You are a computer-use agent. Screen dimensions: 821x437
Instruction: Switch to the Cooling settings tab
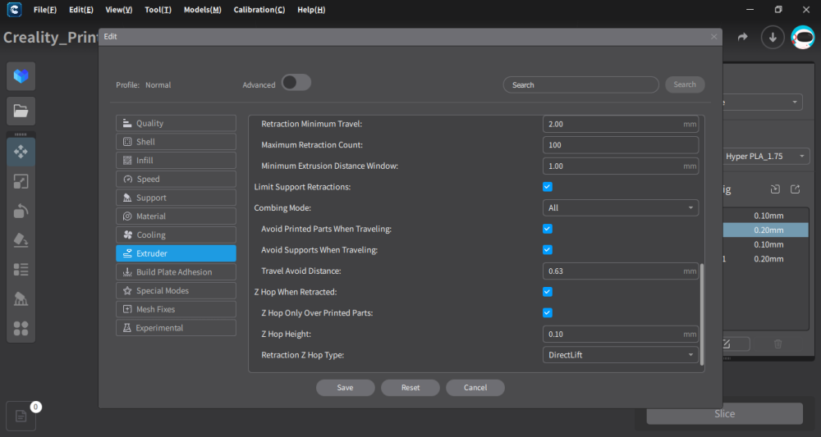click(x=176, y=235)
